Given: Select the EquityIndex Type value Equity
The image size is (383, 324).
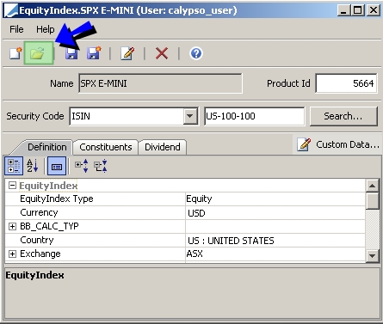Looking at the screenshot, I should 275,199.
